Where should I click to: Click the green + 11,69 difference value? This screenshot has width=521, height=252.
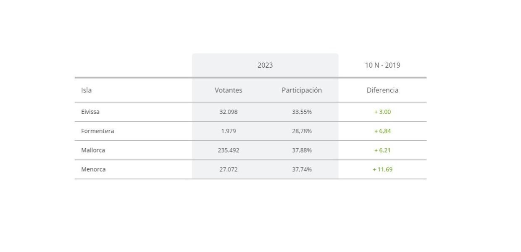(382, 169)
